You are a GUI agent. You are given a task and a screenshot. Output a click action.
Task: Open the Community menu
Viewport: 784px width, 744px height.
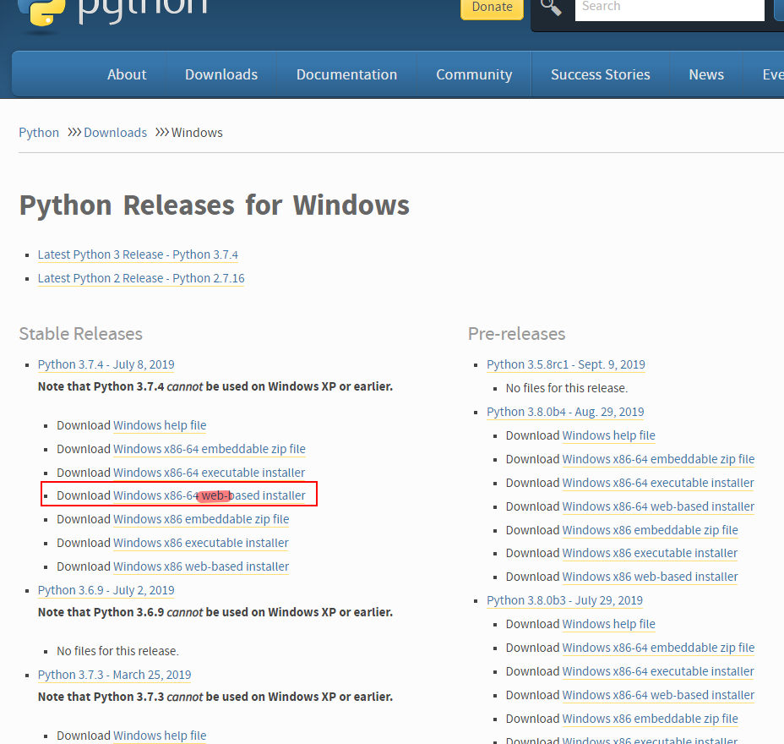tap(473, 74)
